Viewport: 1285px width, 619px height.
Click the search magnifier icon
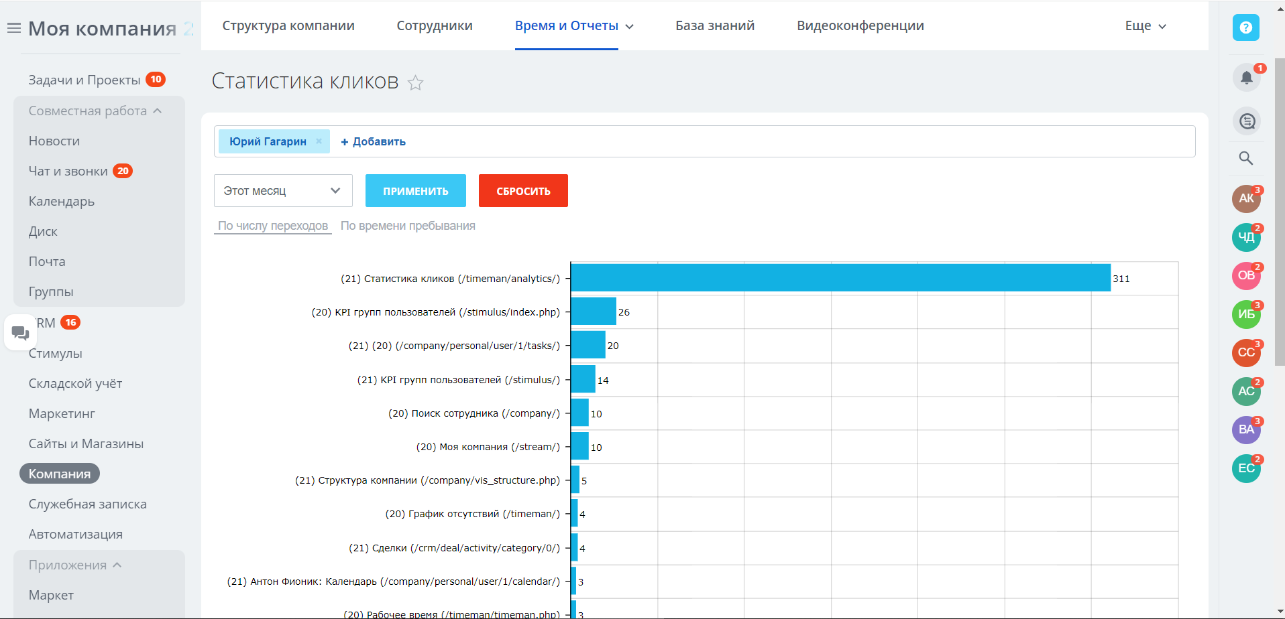click(x=1245, y=158)
